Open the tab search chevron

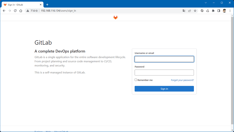[206, 3]
